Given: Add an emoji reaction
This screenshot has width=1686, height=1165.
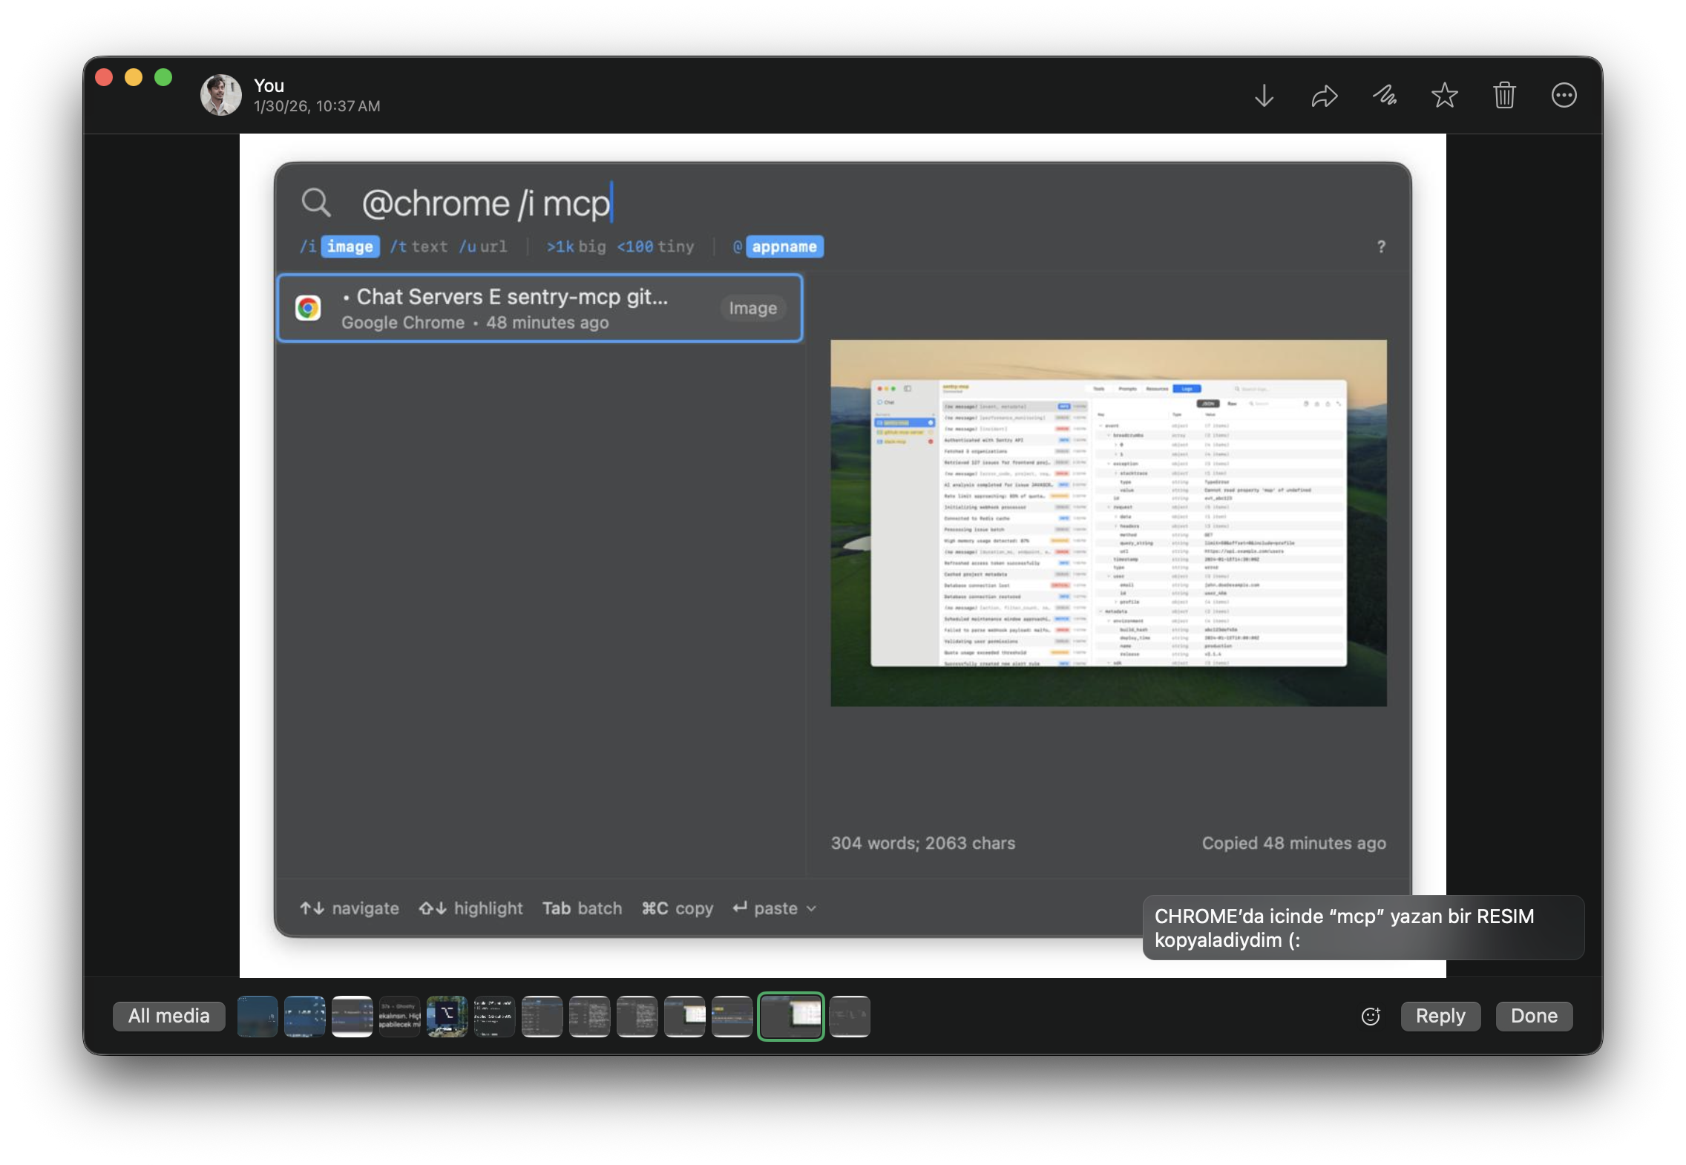Looking at the screenshot, I should point(1371,1016).
